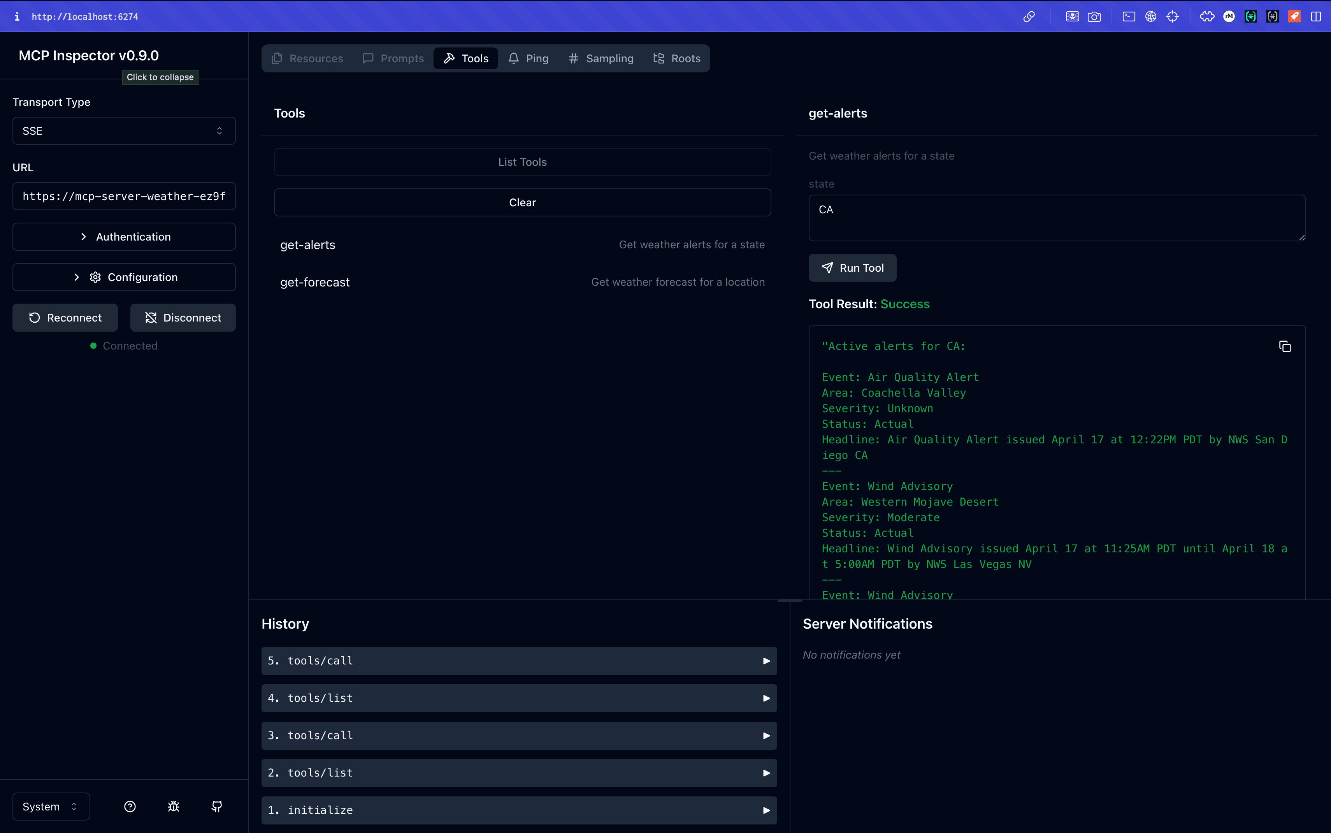
Task: Click the bell icon on the Ping tab
Action: tap(513, 58)
